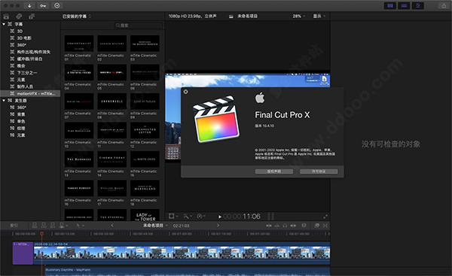The height and width of the screenshot is (276, 452).
Task: Select the 360° titles category under 字幕
Action: [30, 45]
